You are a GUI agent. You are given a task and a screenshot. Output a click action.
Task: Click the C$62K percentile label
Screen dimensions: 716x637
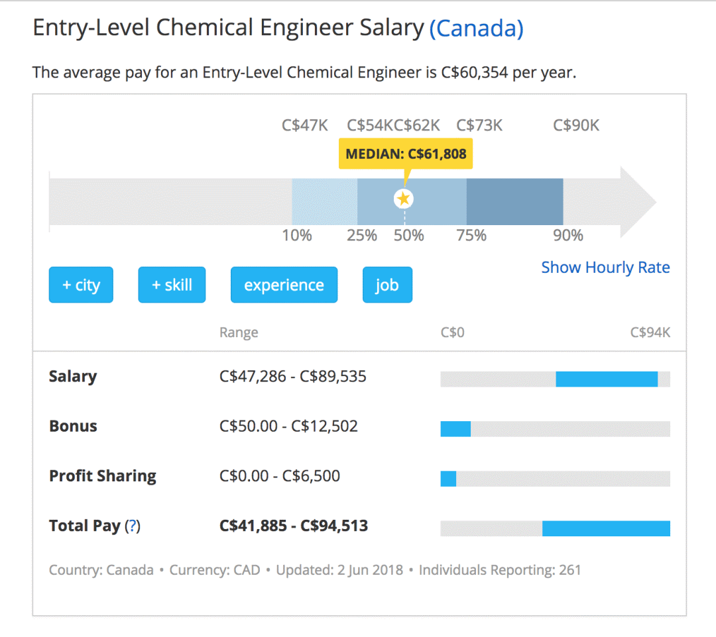click(x=417, y=125)
